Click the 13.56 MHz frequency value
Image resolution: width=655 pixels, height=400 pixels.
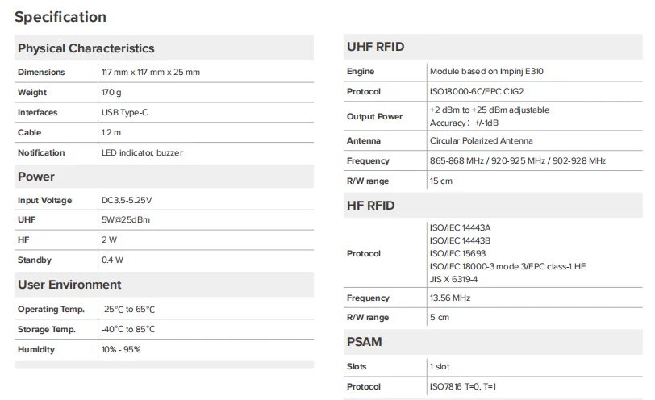[450, 298]
